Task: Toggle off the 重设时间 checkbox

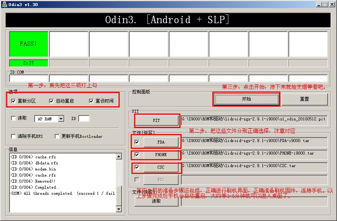Action: tap(91, 100)
